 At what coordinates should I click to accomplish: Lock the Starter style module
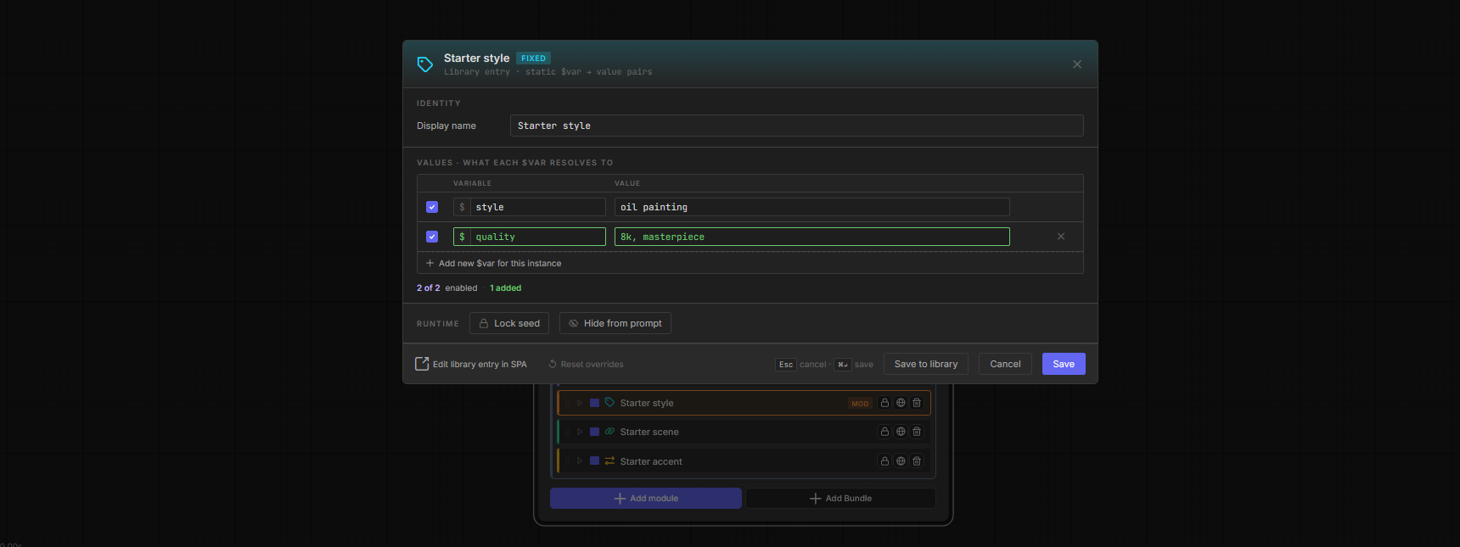point(884,403)
